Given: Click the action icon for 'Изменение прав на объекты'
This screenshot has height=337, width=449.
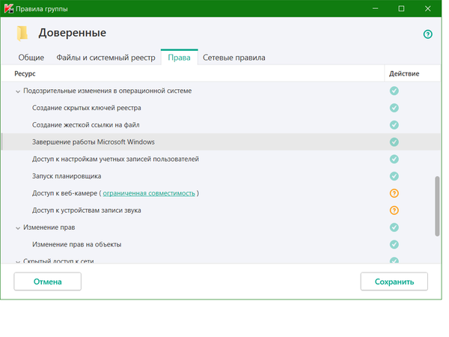Looking at the screenshot, I should (394, 244).
